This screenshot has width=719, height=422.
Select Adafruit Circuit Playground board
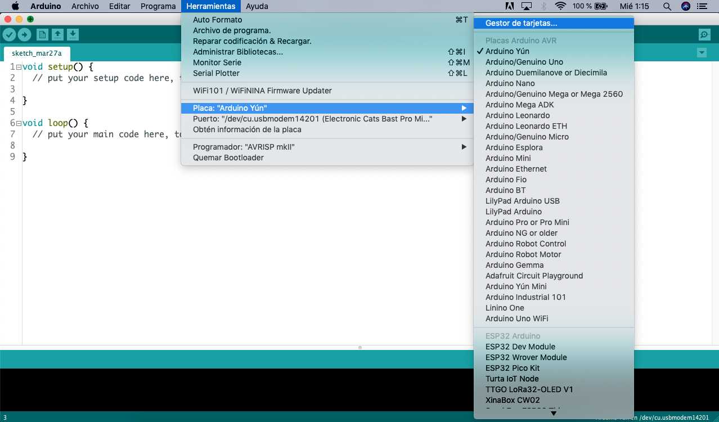pos(554,276)
